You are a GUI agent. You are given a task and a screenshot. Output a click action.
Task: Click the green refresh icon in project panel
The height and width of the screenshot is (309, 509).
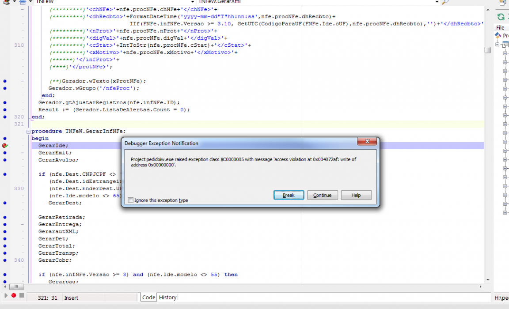pyautogui.click(x=501, y=17)
